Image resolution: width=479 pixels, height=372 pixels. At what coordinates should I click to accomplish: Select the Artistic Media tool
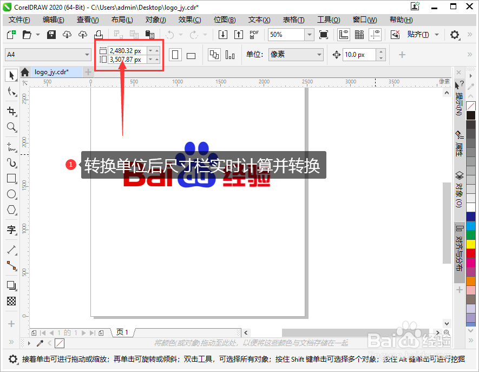tap(11, 162)
